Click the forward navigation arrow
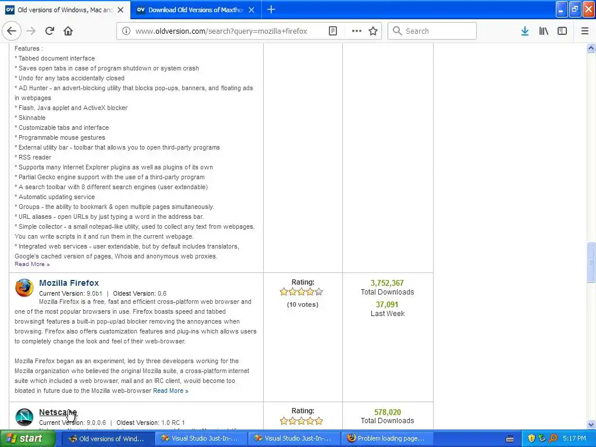Viewport: 596px width, 447px height. [31, 31]
